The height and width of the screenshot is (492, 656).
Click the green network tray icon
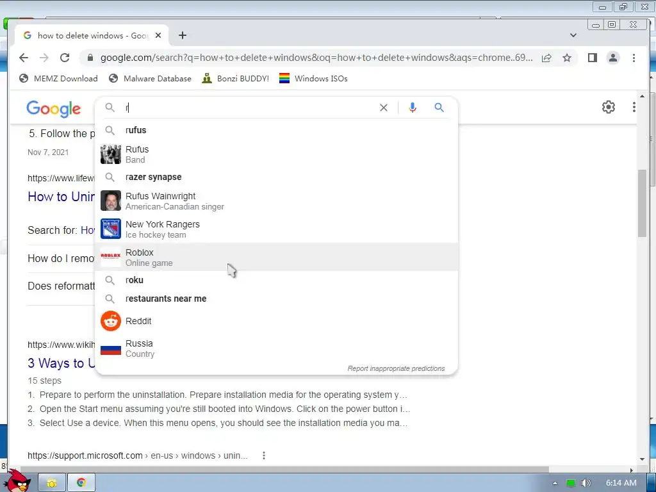point(570,483)
